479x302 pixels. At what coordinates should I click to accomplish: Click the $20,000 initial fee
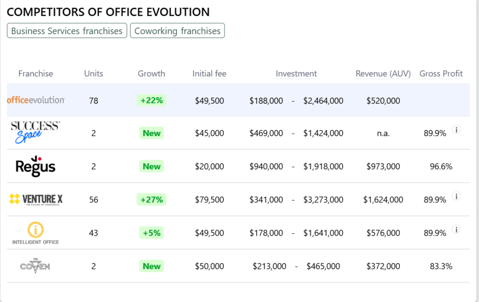(x=210, y=166)
